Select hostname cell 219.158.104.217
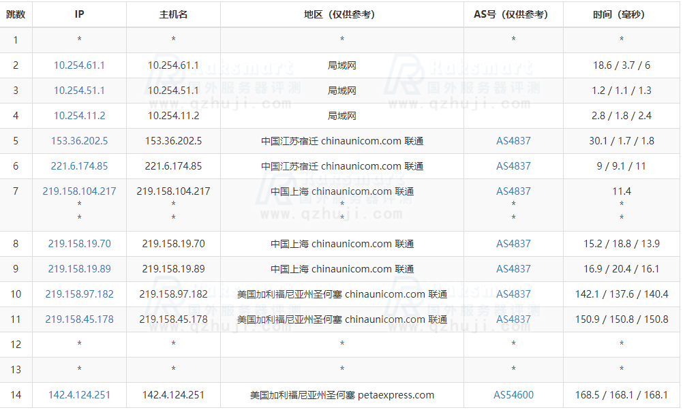 [173, 191]
